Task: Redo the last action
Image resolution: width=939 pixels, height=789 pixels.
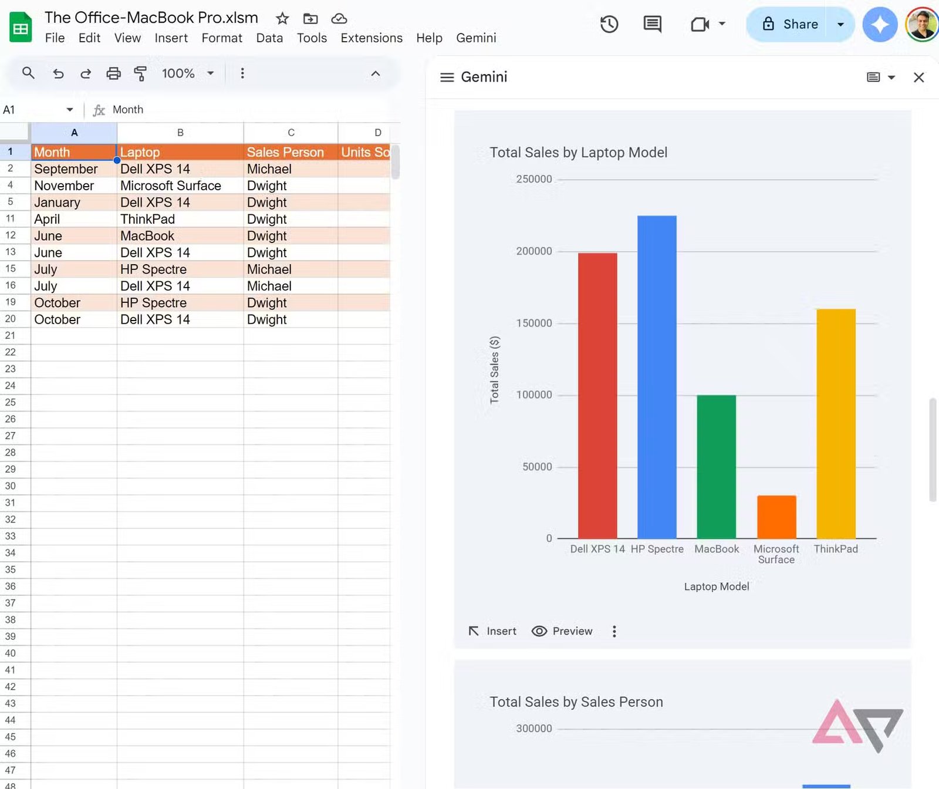Action: pos(86,73)
